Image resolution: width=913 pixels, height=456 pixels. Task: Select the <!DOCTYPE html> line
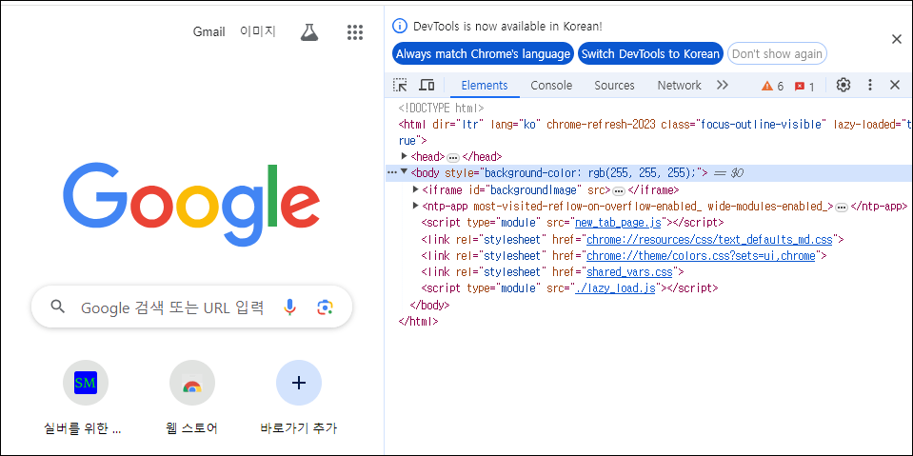point(442,108)
